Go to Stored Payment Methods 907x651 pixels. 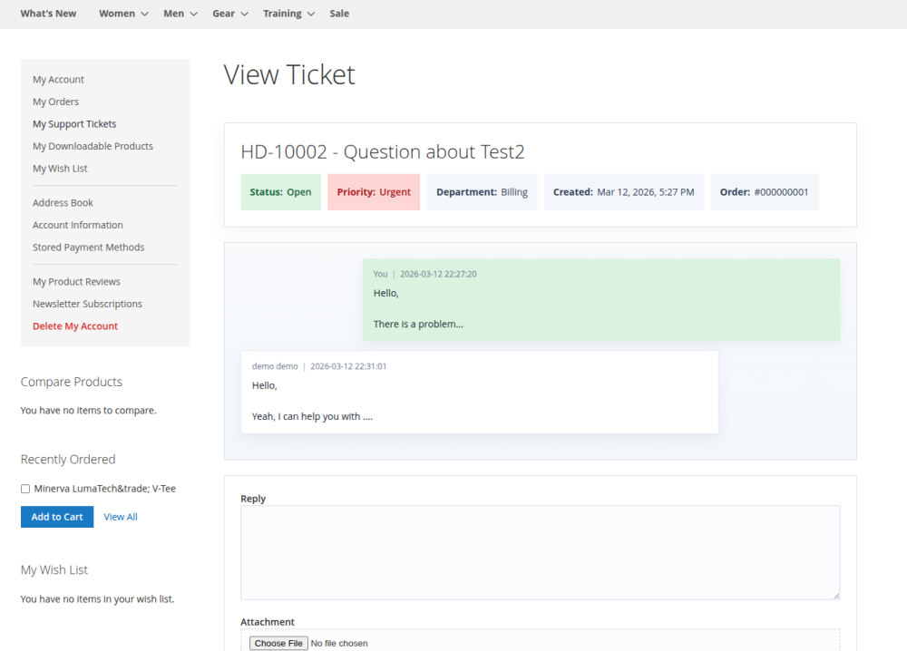tap(88, 248)
